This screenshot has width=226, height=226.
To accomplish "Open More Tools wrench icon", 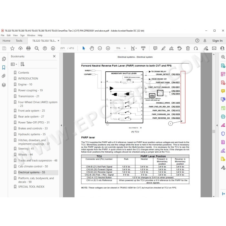I will pos(223,168).
